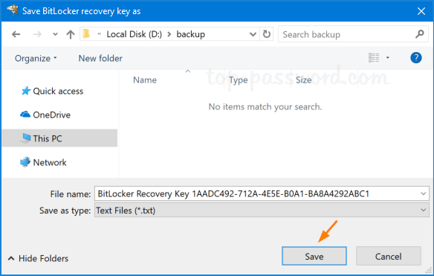
Task: Go back using the left arrow
Action: pos(16,34)
